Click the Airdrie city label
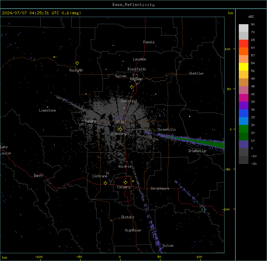This screenshot has height=261, width=267. tap(125, 166)
